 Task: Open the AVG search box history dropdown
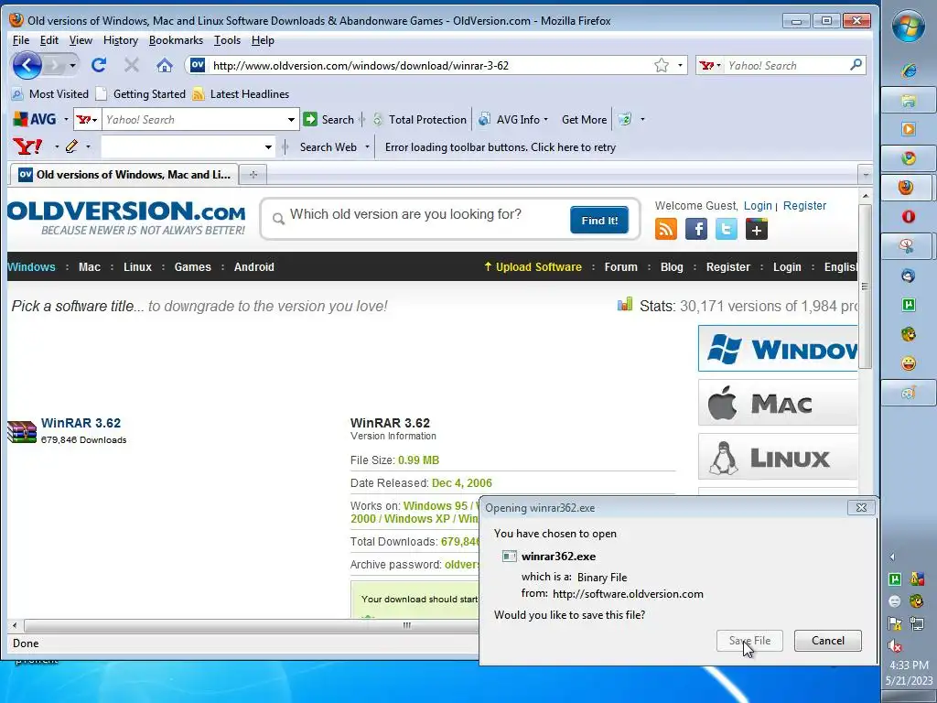291,120
